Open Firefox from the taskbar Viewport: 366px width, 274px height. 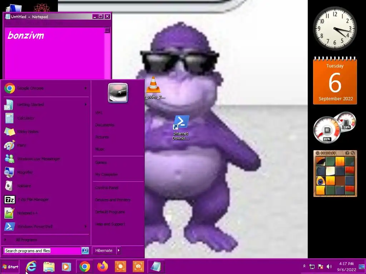[x=103, y=267]
